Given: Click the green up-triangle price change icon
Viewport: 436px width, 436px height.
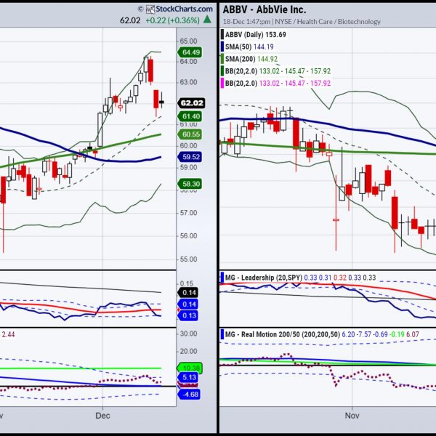Looking at the screenshot, I should click(207, 20).
